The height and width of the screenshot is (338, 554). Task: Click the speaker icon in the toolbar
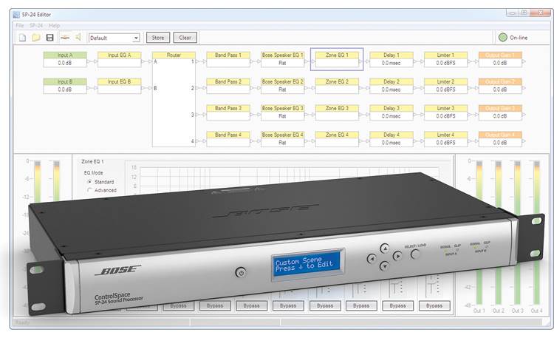pyautogui.click(x=78, y=37)
